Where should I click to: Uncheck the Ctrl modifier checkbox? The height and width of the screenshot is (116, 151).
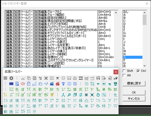point(138,71)
